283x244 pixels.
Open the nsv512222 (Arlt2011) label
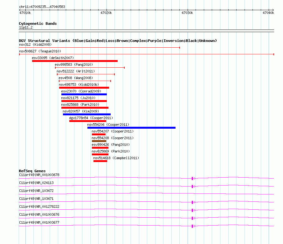click(76, 71)
